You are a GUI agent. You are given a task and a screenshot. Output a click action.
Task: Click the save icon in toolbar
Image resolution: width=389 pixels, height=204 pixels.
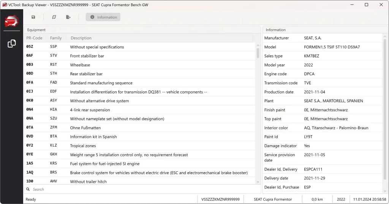click(x=33, y=17)
